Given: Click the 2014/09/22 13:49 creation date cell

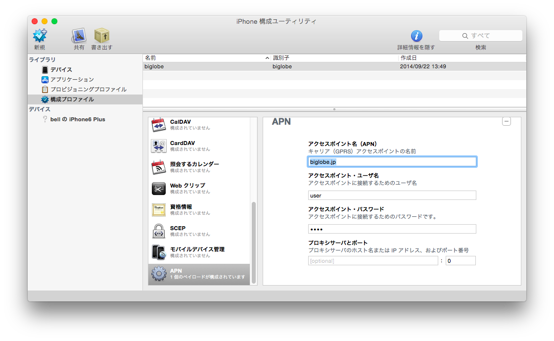Looking at the screenshot, I should pyautogui.click(x=423, y=66).
